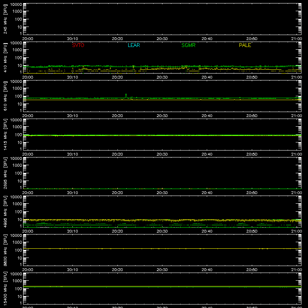The height and width of the screenshot is (308, 308).
Task: Click 20:00 time label under 245 MHz plot
Action: pos(27,39)
